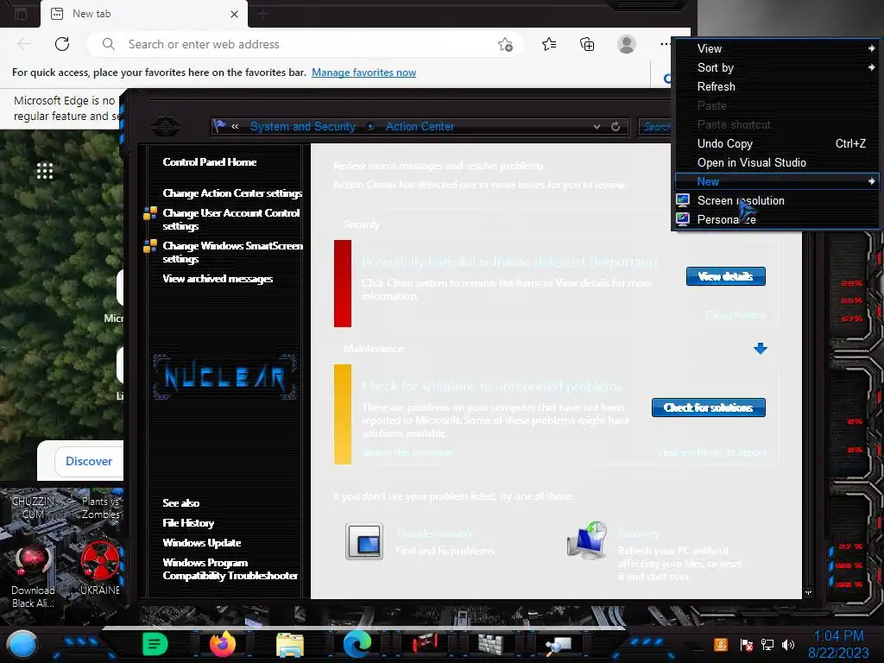Click the Troubleshooting computer icon

click(x=364, y=541)
